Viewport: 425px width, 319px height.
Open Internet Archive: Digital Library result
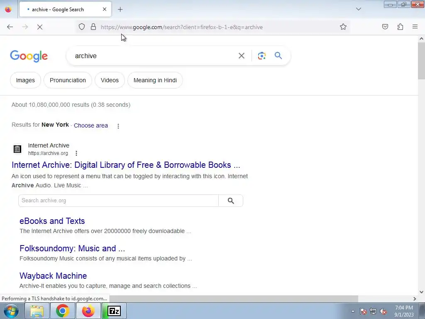tap(126, 165)
